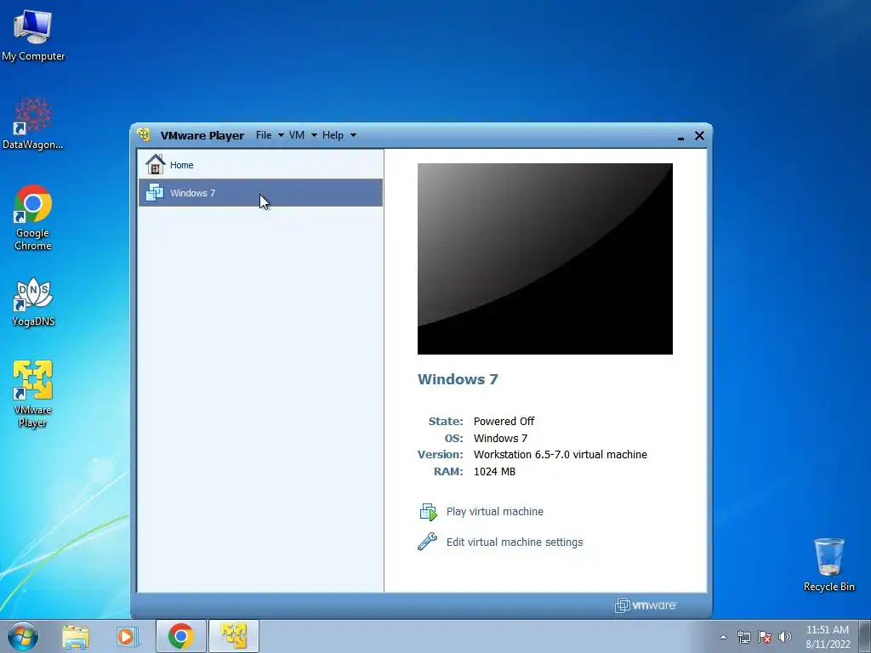
Task: Click the 1024 MB RAM value
Action: tap(494, 471)
